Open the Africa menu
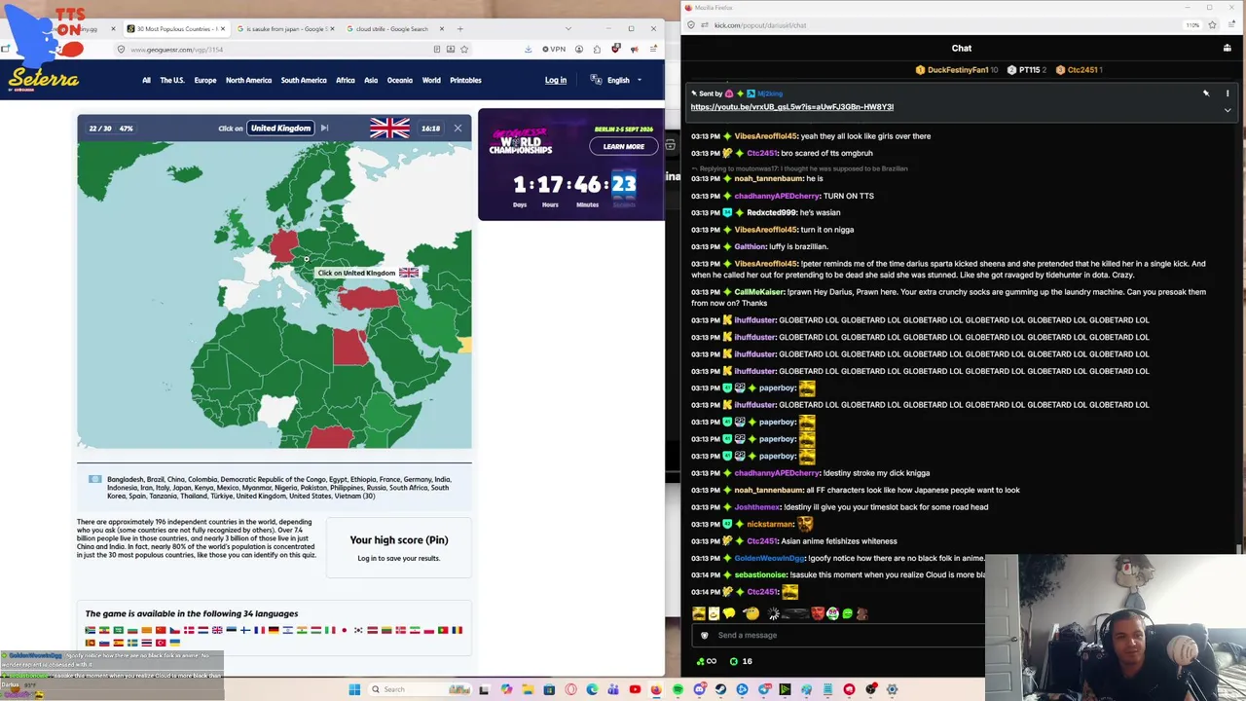 tap(346, 80)
